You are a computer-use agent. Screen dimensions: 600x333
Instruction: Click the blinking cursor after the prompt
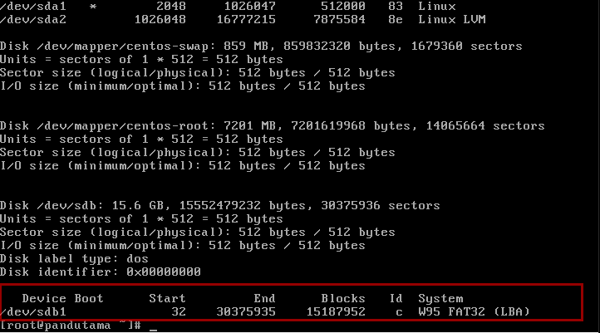153,326
